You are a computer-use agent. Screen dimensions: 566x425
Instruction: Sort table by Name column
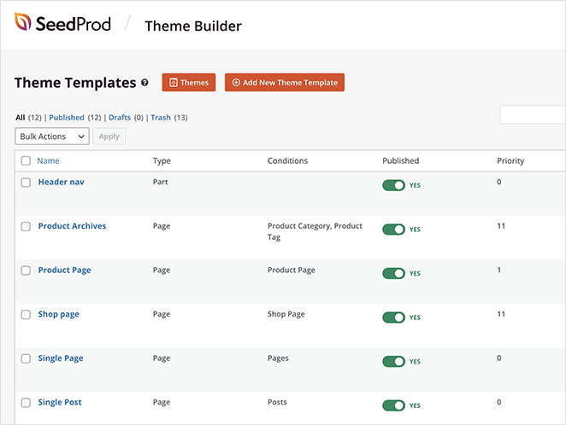point(48,160)
